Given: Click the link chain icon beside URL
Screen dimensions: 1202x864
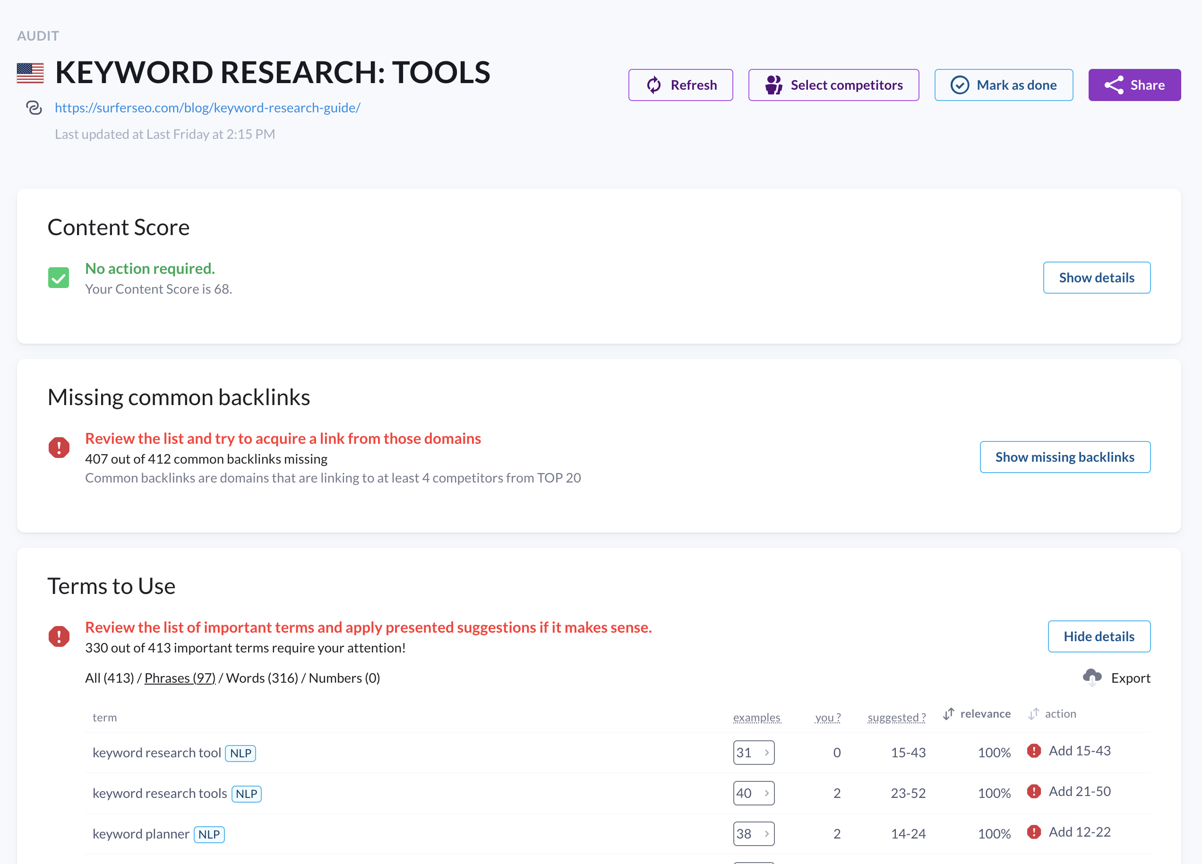Looking at the screenshot, I should click(34, 108).
